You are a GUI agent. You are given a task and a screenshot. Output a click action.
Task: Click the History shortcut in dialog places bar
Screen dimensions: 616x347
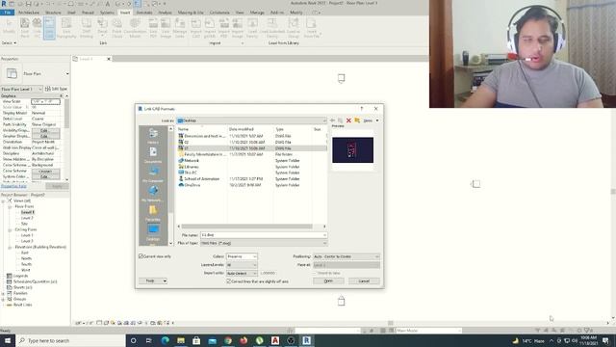point(153,136)
